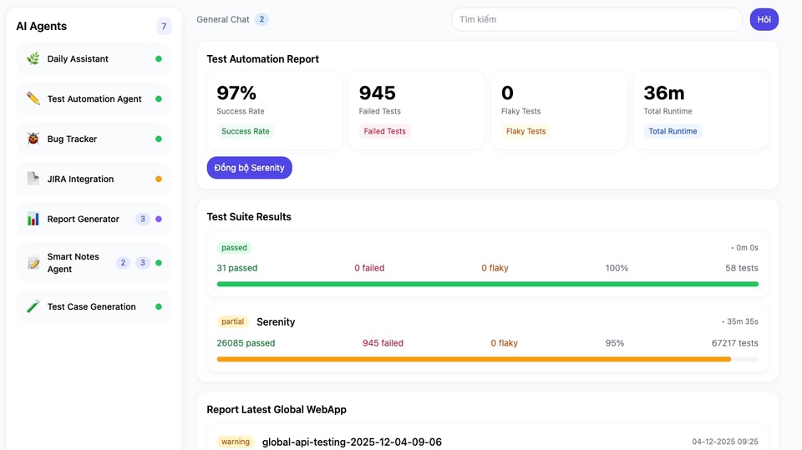Click the orange JIRA Integration status dot
Screen dimensions: 802x450
click(x=159, y=179)
